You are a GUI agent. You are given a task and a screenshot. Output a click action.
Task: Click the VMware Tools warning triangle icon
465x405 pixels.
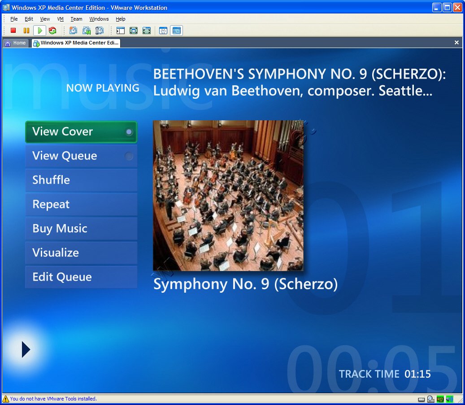point(6,398)
